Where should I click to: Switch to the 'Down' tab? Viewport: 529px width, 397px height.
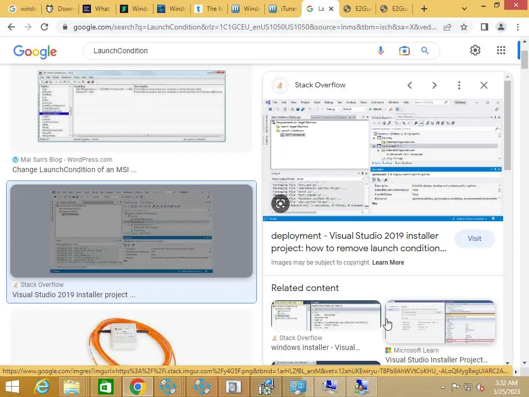pos(60,9)
